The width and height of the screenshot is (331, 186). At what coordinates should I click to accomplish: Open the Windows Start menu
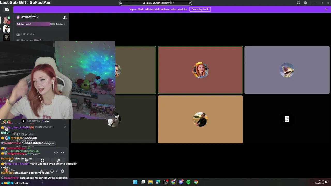point(135,182)
